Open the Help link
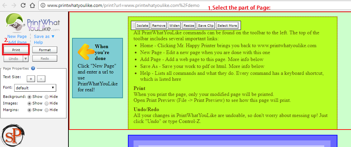The height and width of the screenshot is (147, 351). [x=38, y=42]
